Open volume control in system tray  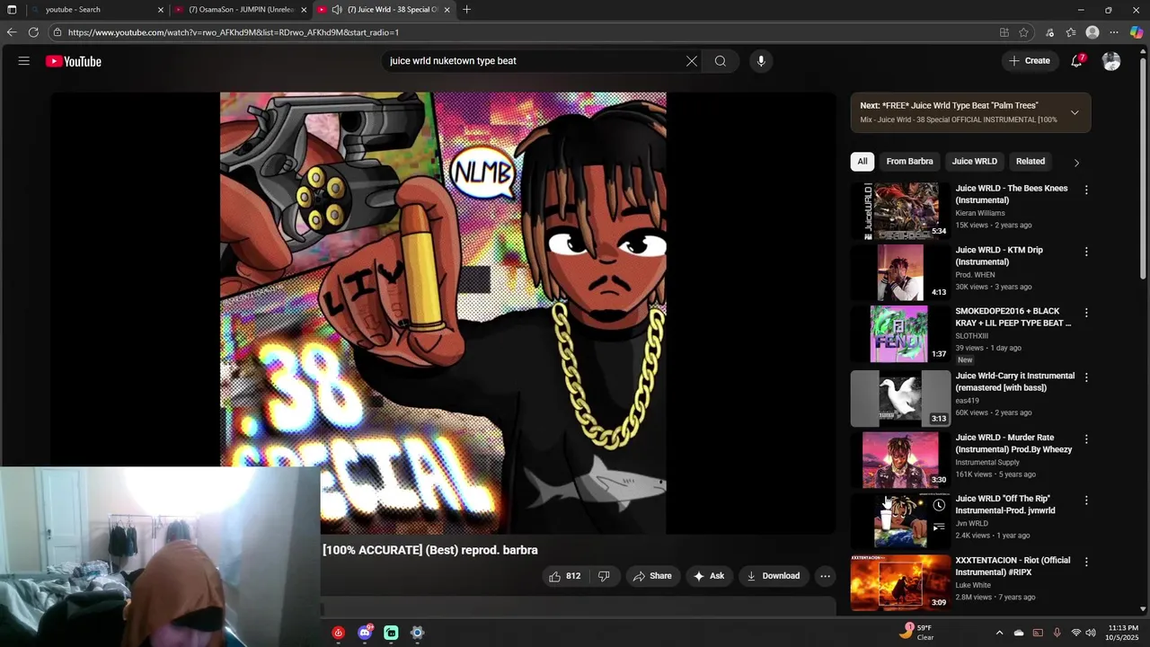(1091, 633)
